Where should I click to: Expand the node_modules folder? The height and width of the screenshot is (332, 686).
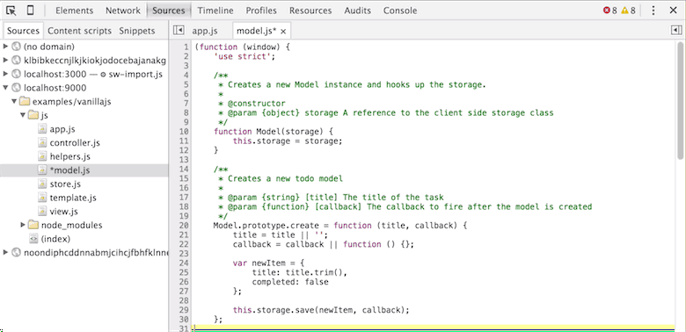(23, 225)
